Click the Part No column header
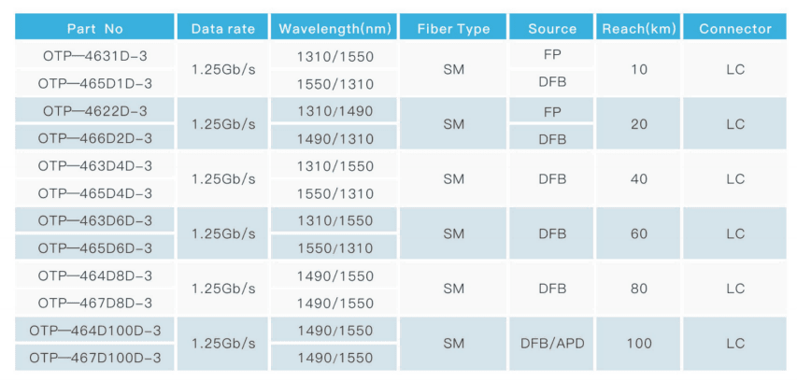Screen dimensions: 797x381 coord(94,29)
